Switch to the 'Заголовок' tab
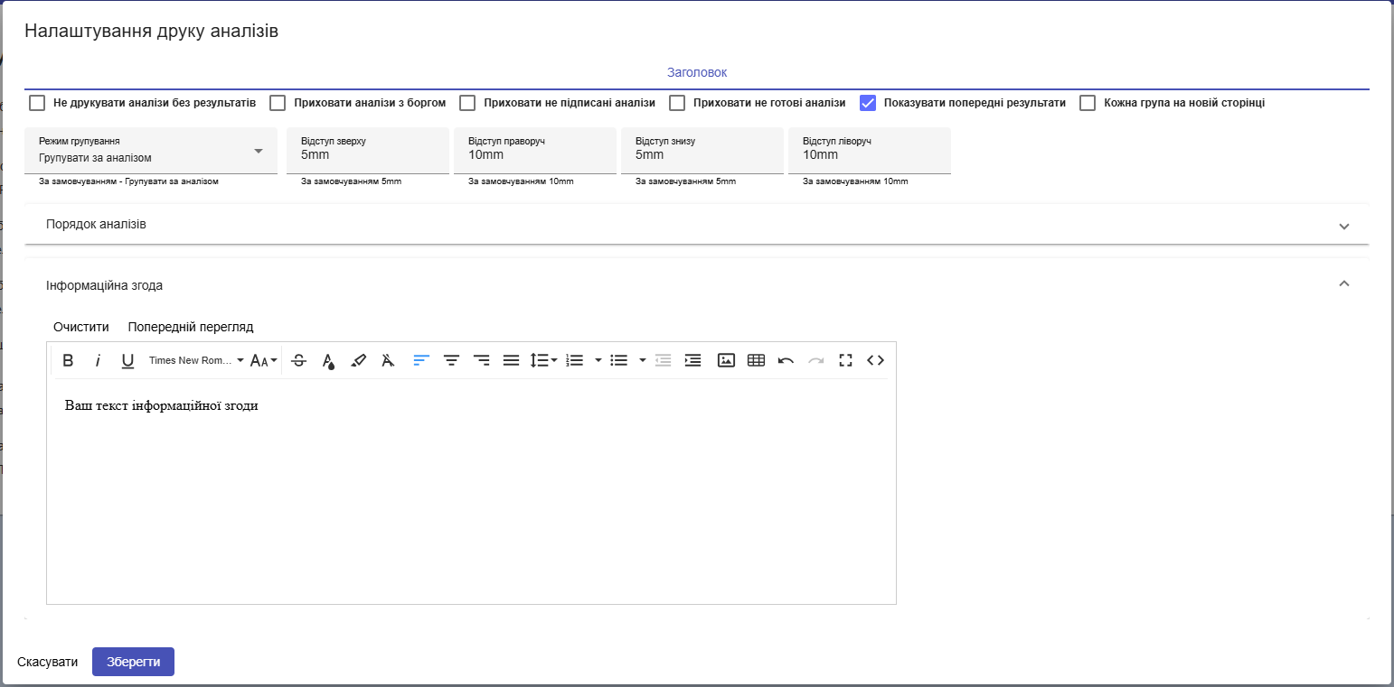The width and height of the screenshot is (1394, 687). coord(697,72)
